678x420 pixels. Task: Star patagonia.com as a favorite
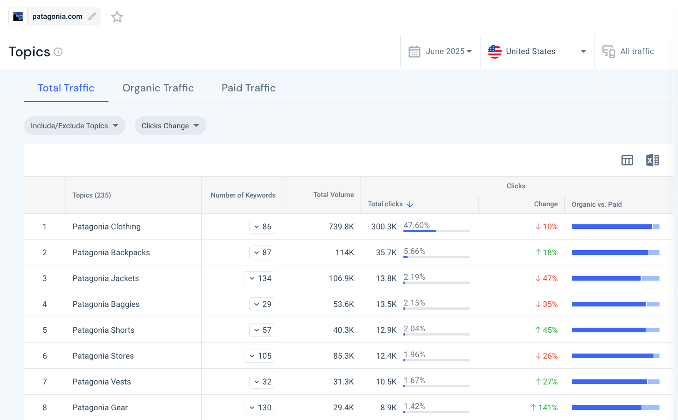point(117,17)
